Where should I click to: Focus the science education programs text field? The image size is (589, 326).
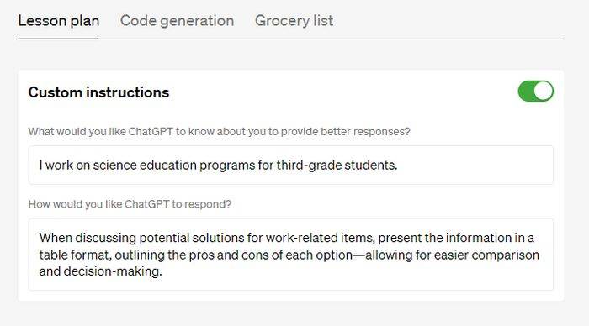point(291,165)
